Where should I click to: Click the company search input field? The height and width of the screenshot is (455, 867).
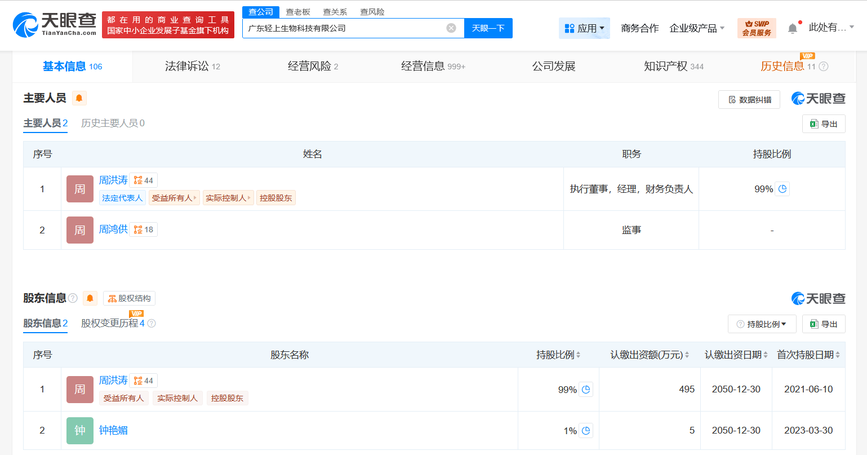[x=349, y=28]
